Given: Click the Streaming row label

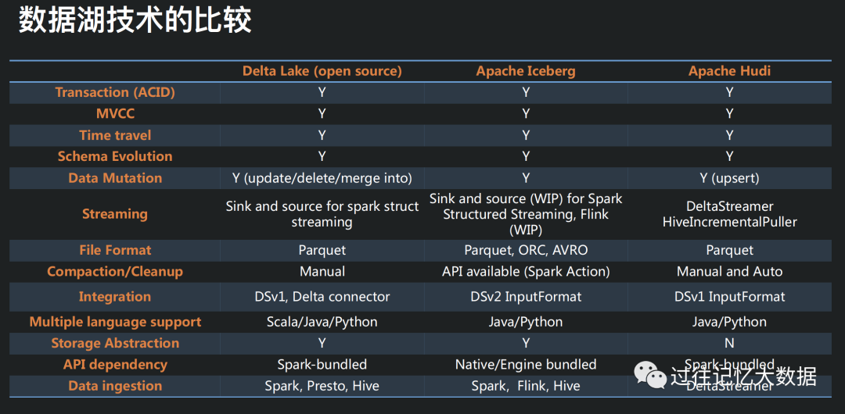Looking at the screenshot, I should (115, 214).
